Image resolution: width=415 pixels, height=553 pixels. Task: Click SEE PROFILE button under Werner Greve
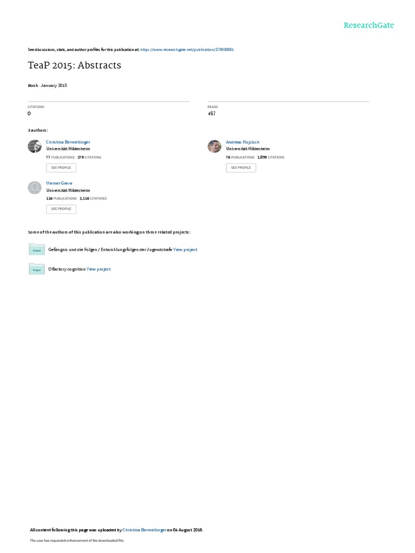61,209
